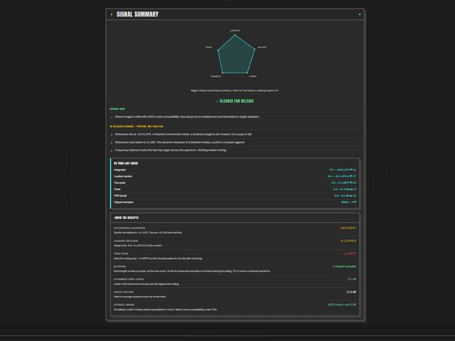
Task: Select the Dynamics axis label on radar chart
Action: pos(216,76)
